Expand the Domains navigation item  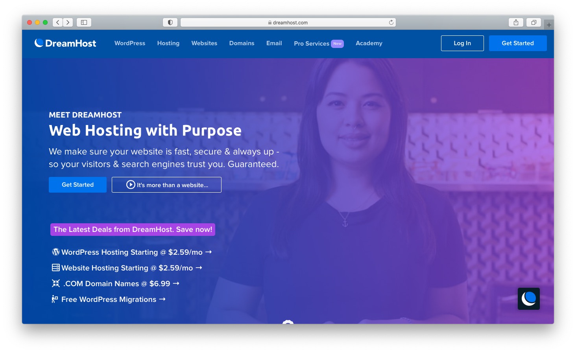242,43
